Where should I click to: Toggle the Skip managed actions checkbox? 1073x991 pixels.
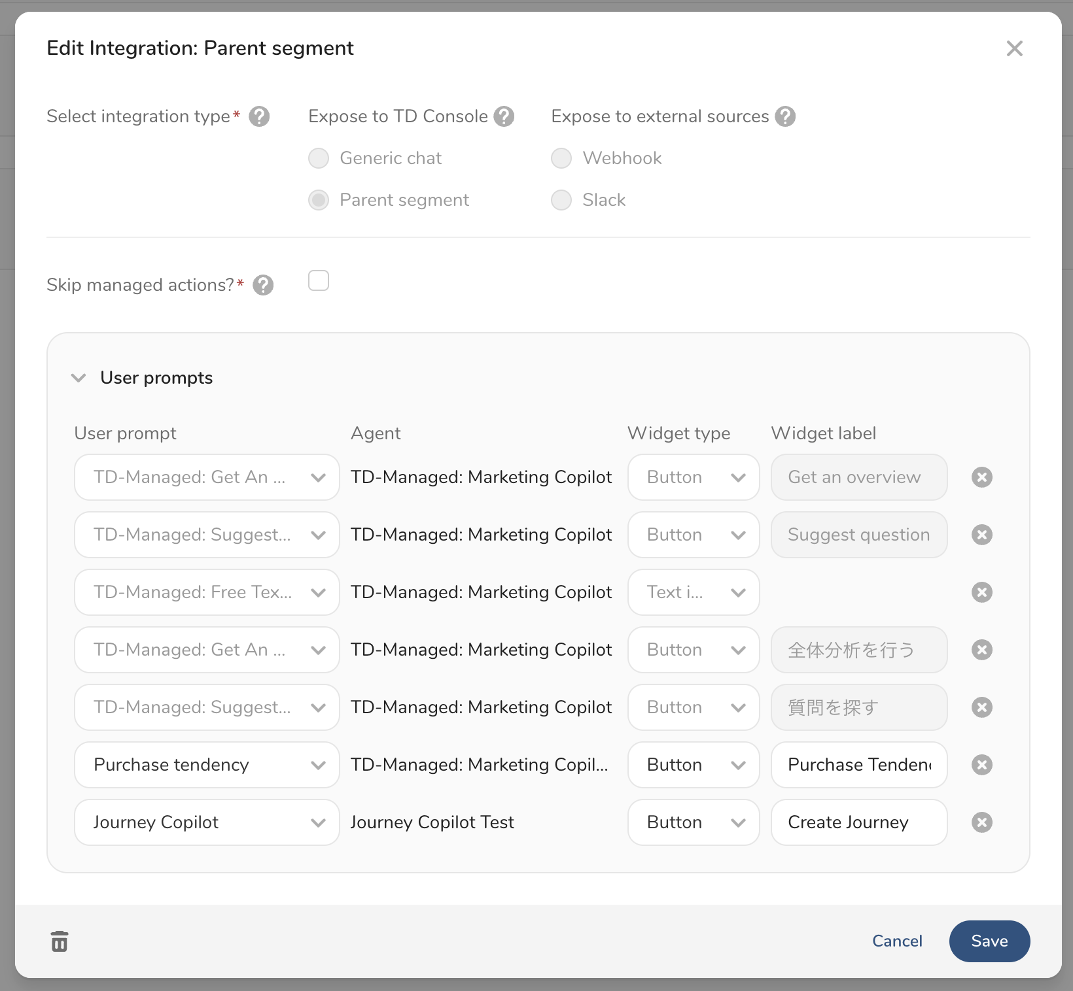click(x=319, y=281)
